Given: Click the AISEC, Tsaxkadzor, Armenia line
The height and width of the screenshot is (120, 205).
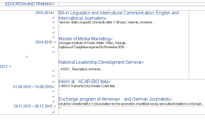Looking at the screenshot, I should [x=80, y=69].
